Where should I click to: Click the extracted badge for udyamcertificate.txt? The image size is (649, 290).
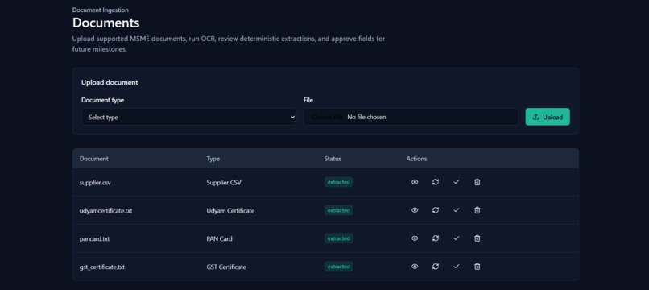click(338, 210)
